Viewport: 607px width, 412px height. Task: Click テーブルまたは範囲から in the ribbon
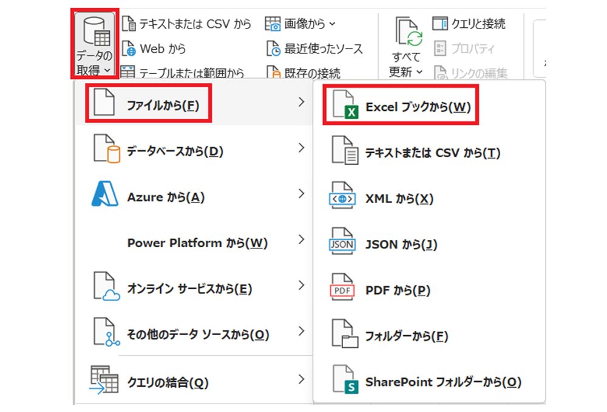click(x=182, y=72)
